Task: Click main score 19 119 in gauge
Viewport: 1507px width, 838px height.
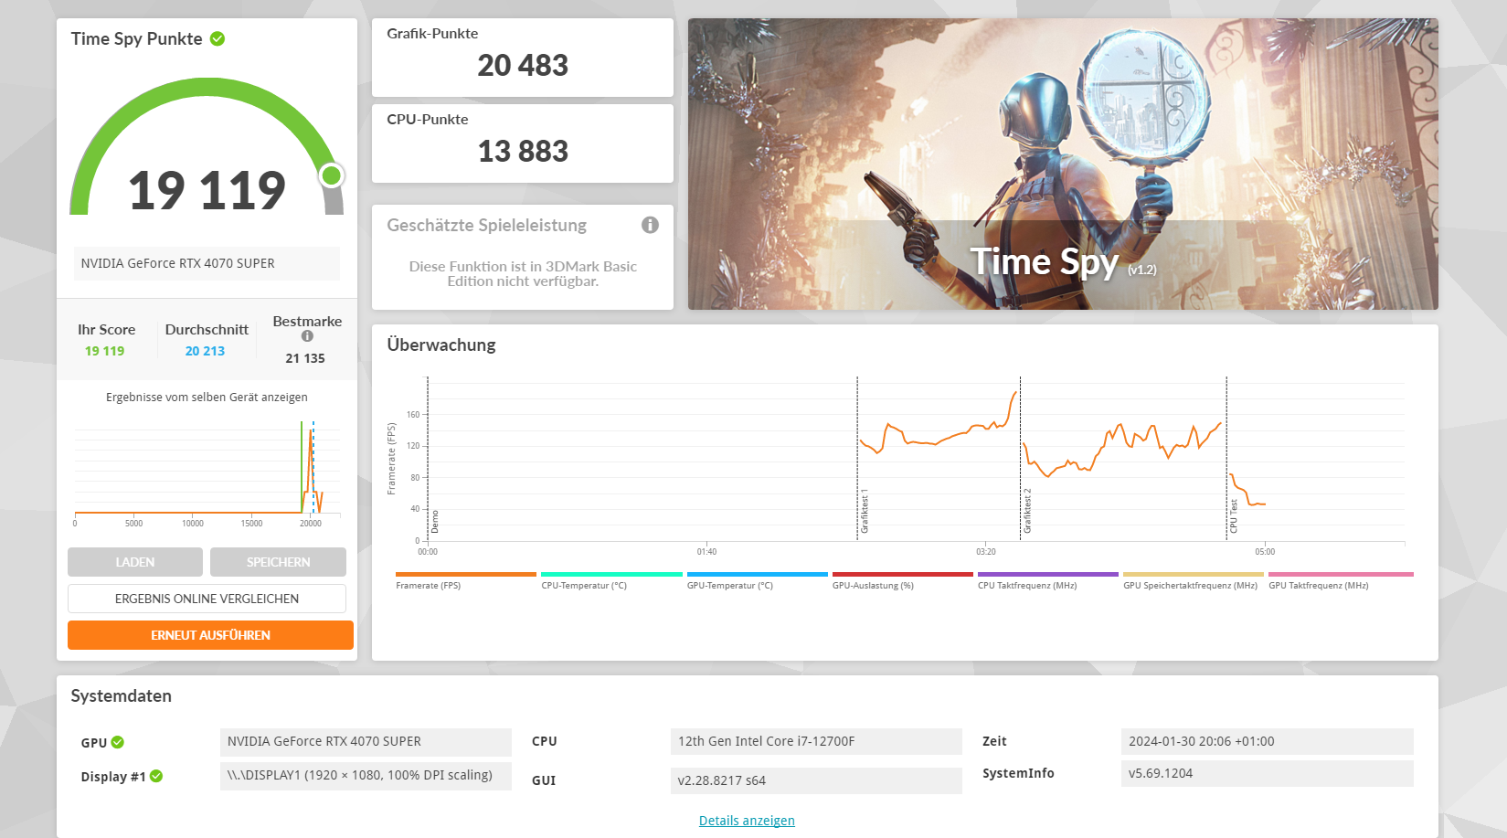Action: [207, 190]
